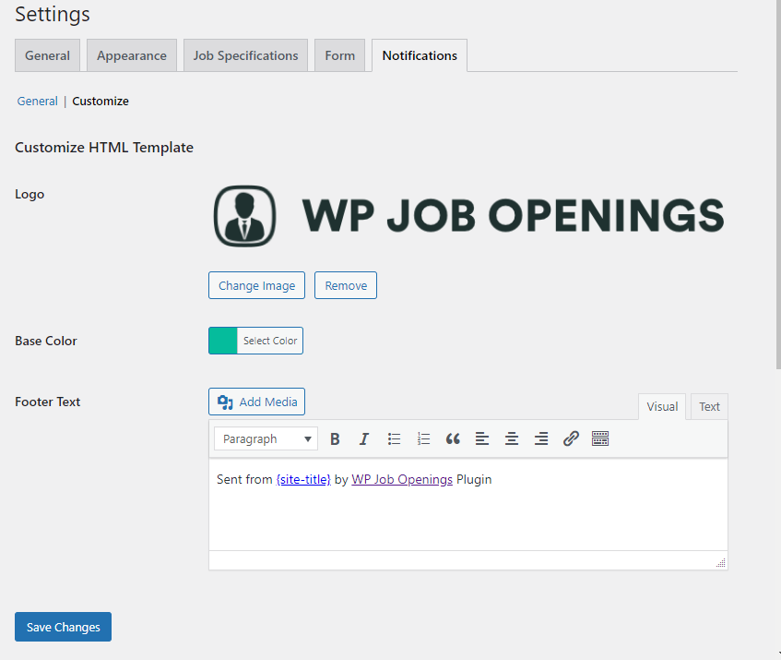Insert a numbered list
The width and height of the screenshot is (781, 660).
(423, 438)
